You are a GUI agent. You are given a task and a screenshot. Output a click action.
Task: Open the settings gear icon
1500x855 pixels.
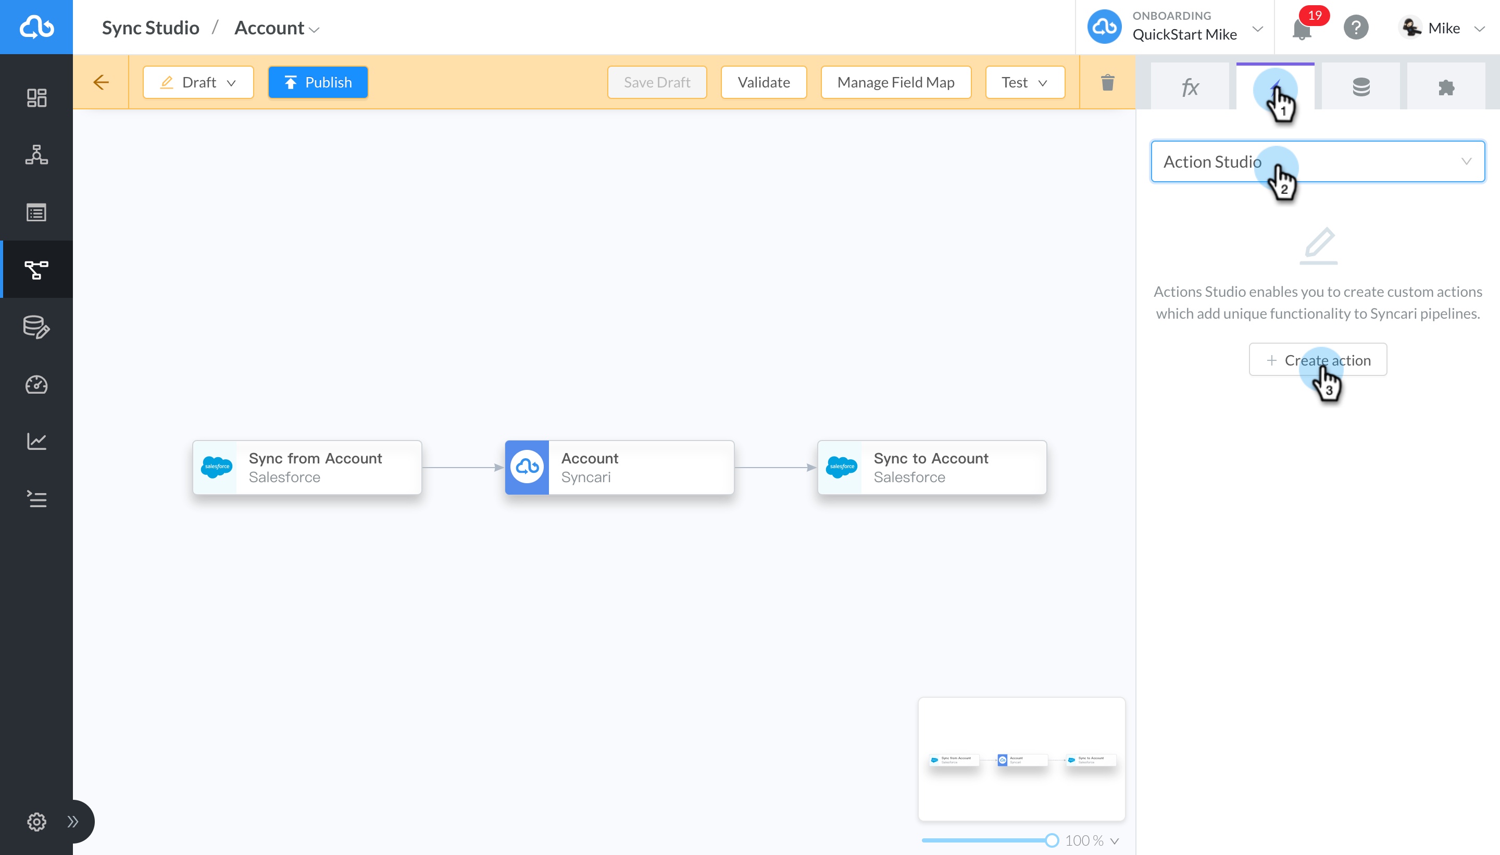(x=36, y=821)
